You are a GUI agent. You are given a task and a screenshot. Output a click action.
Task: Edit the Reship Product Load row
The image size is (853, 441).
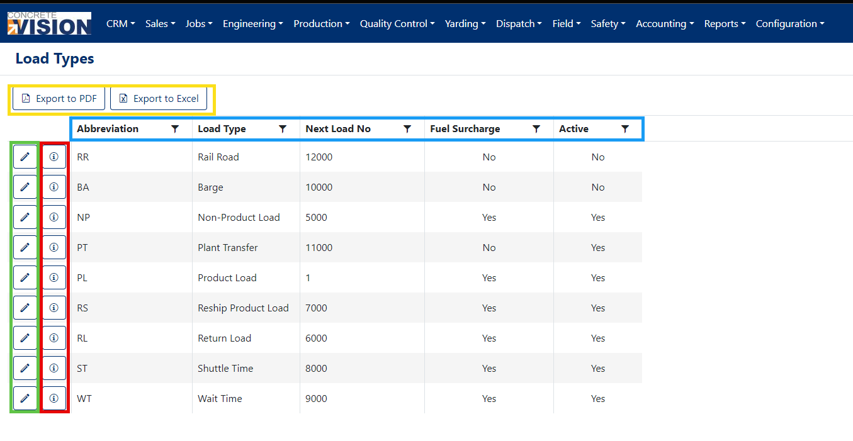coord(25,308)
